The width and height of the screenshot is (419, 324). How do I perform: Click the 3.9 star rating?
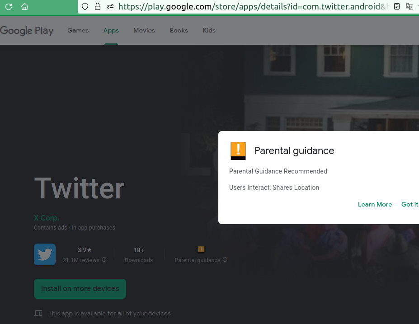tap(85, 250)
